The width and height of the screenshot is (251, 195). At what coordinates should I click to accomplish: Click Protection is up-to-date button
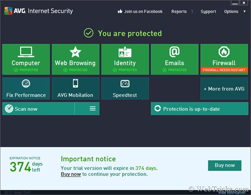[199, 109]
